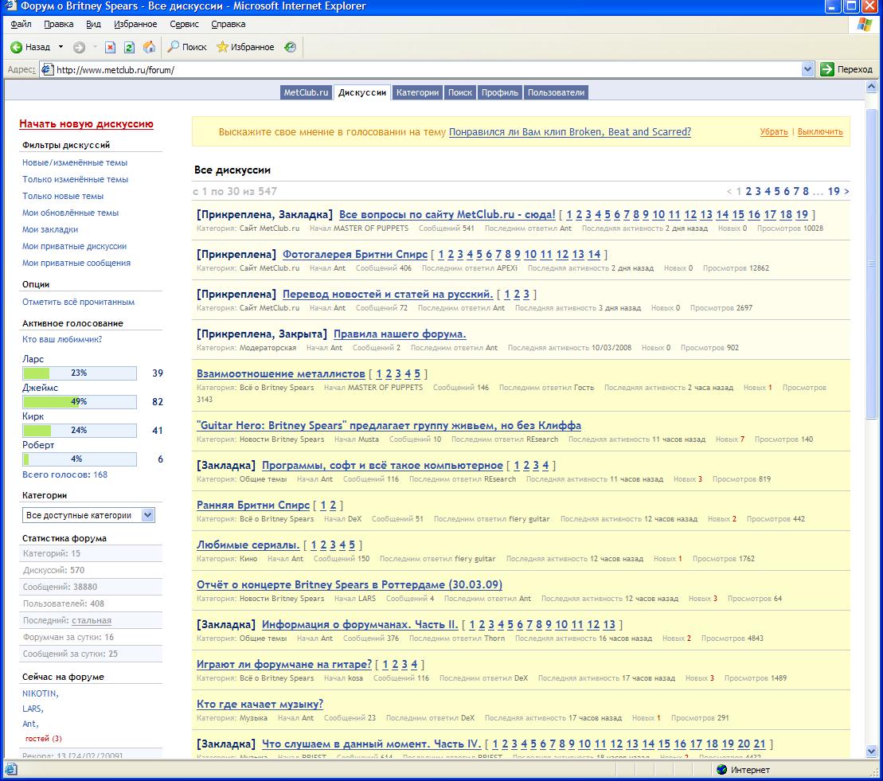Image resolution: width=883 pixels, height=781 pixels.
Task: Click Роберт 4% poll result bar
Action: (x=80, y=459)
